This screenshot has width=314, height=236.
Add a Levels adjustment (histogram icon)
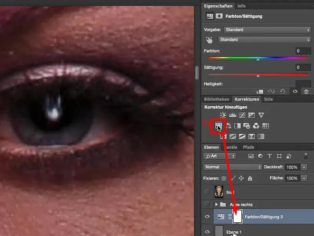click(232, 115)
